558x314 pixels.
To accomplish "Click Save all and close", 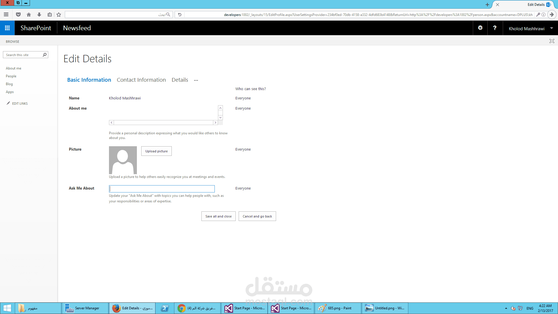I will coord(218,216).
